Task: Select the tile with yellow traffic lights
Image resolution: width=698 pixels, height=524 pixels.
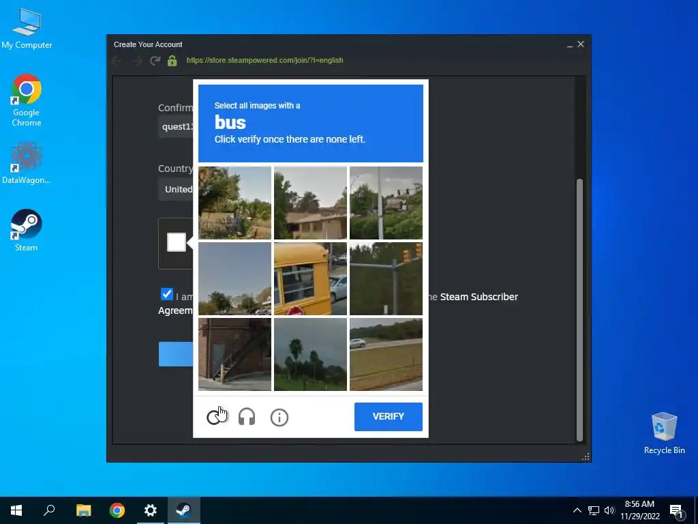Action: [386, 278]
